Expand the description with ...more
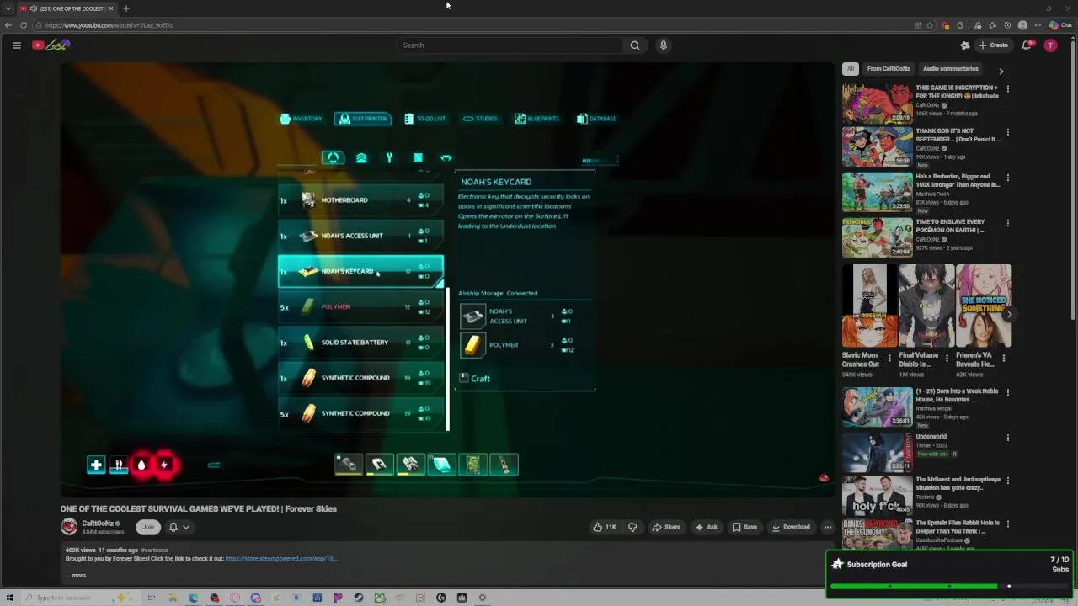This screenshot has height=606, width=1078. click(77, 576)
